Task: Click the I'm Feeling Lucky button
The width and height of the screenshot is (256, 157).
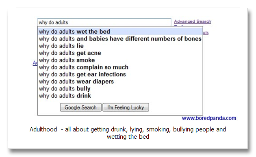Action: tap(126, 107)
